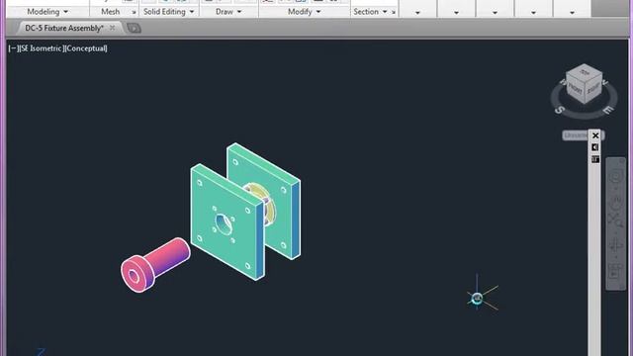
Task: Click the E compass direction on ViewCube
Action: coord(608,110)
